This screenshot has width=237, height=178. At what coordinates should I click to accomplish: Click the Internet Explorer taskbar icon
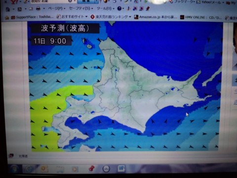tap(30, 169)
